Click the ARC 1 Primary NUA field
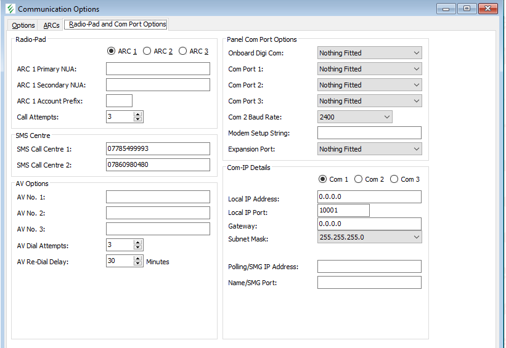 coord(158,69)
